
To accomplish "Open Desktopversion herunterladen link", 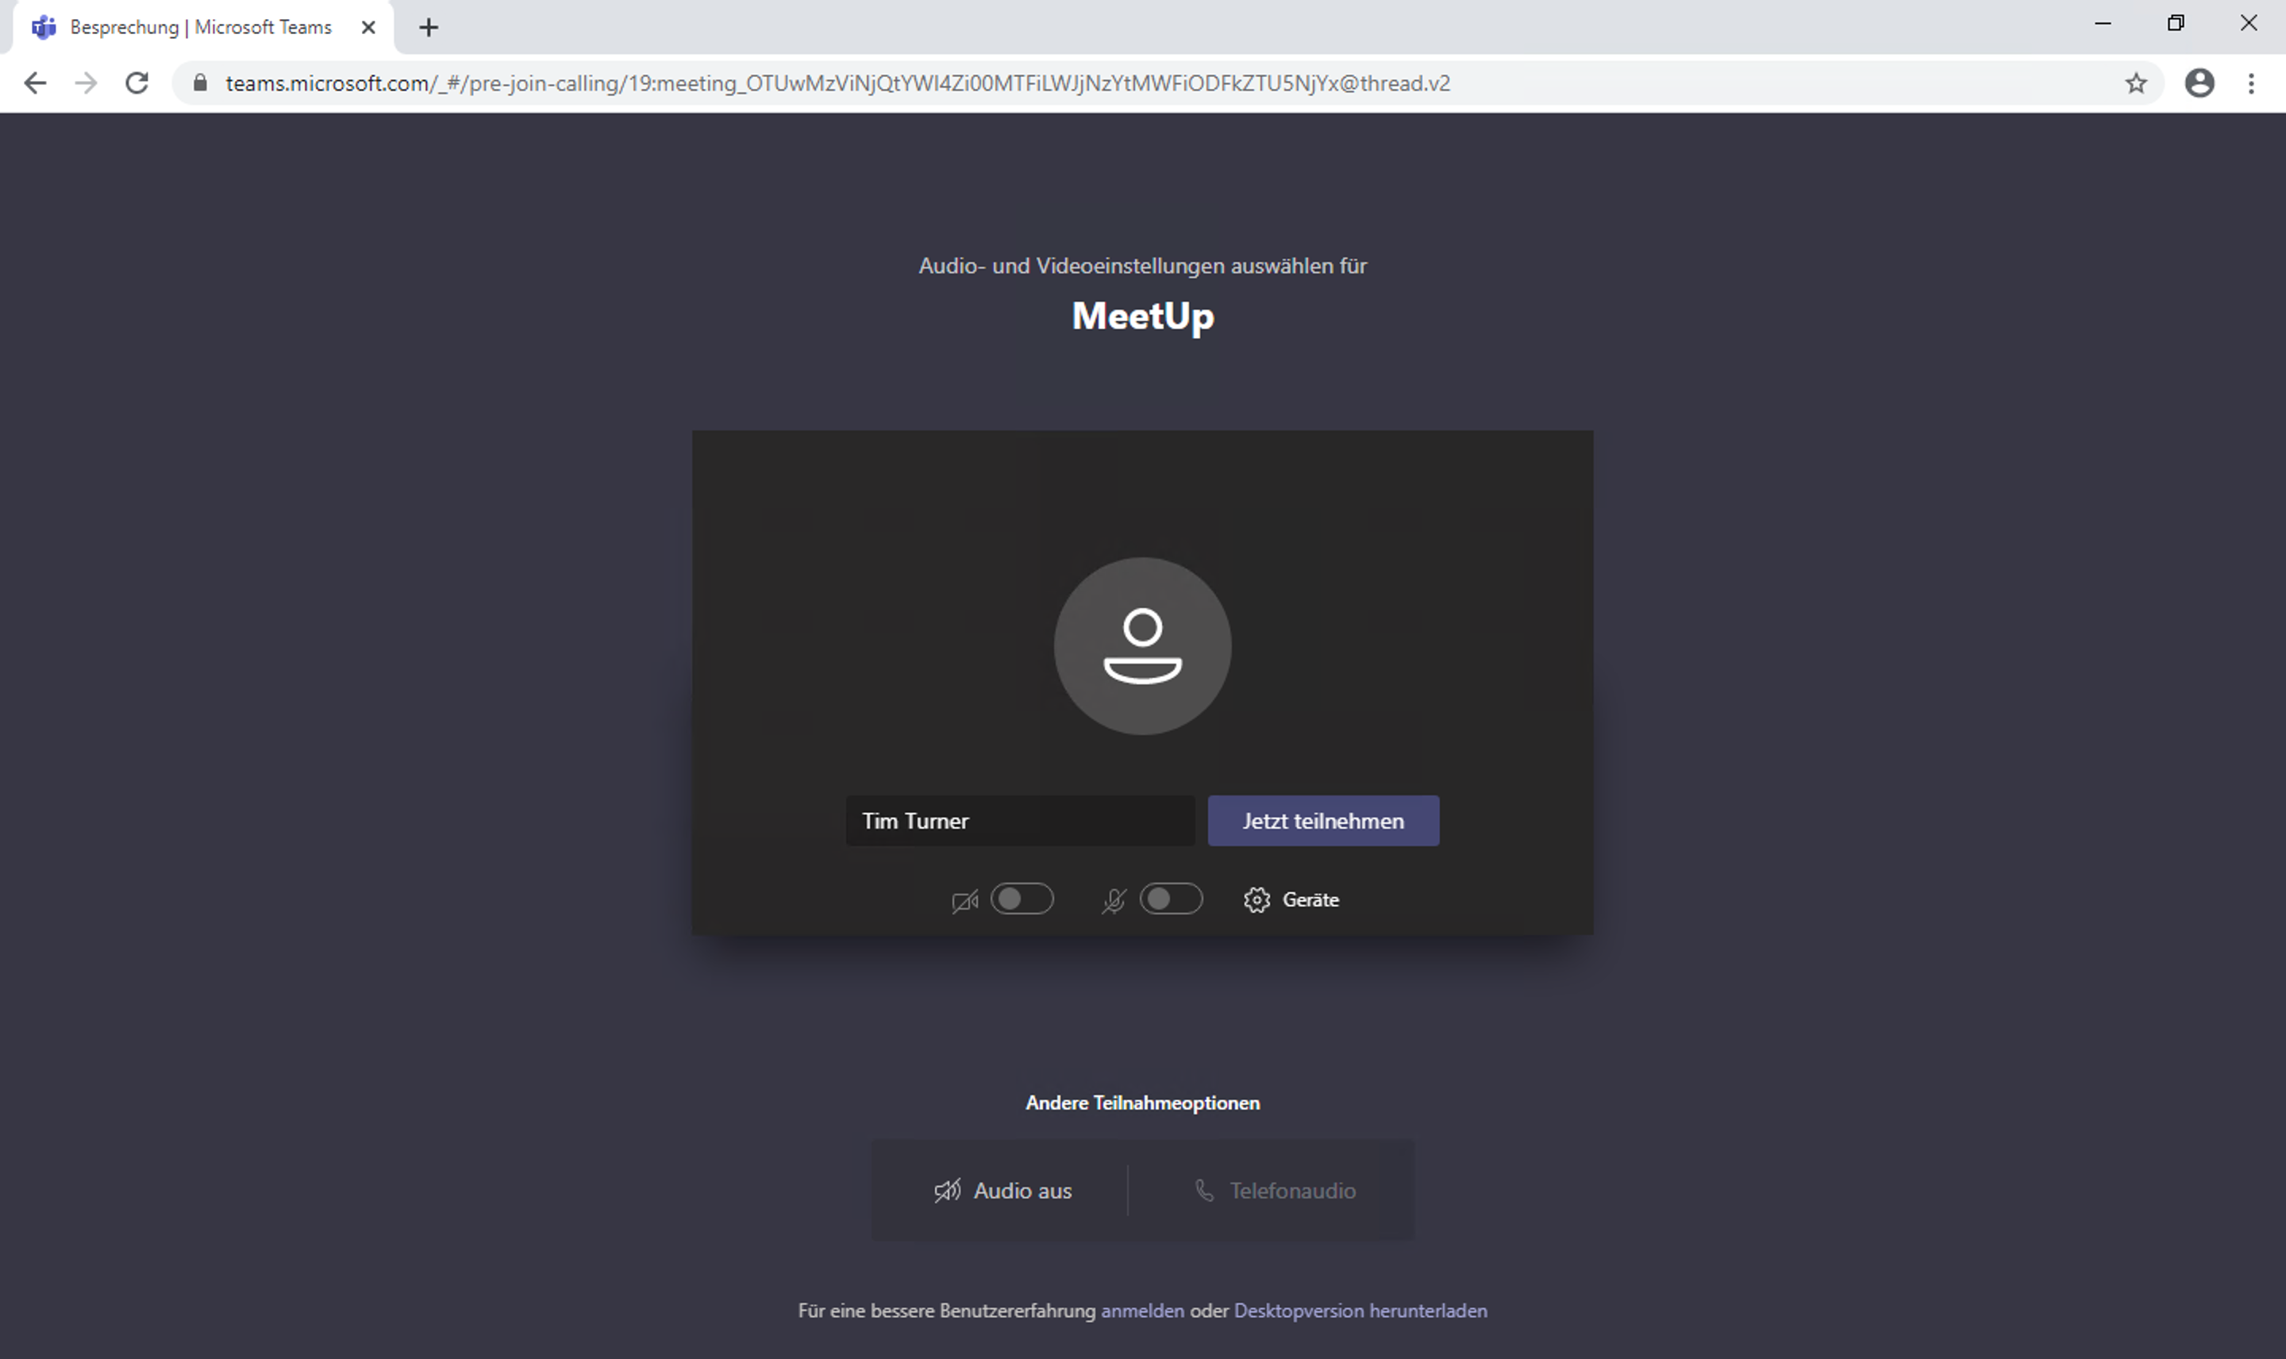I will (x=1360, y=1311).
